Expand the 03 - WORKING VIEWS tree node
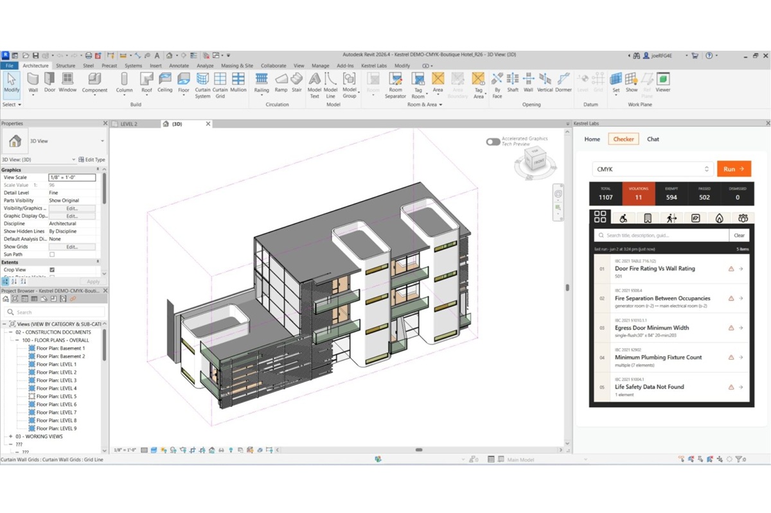The image size is (771, 513). [10, 436]
